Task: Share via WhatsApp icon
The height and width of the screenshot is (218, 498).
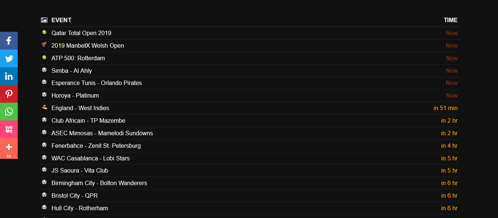Action: tap(9, 112)
